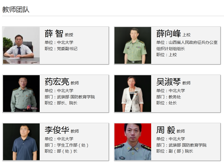
Task: Click 李俊华's photo thumbnail
Action: point(21,142)
